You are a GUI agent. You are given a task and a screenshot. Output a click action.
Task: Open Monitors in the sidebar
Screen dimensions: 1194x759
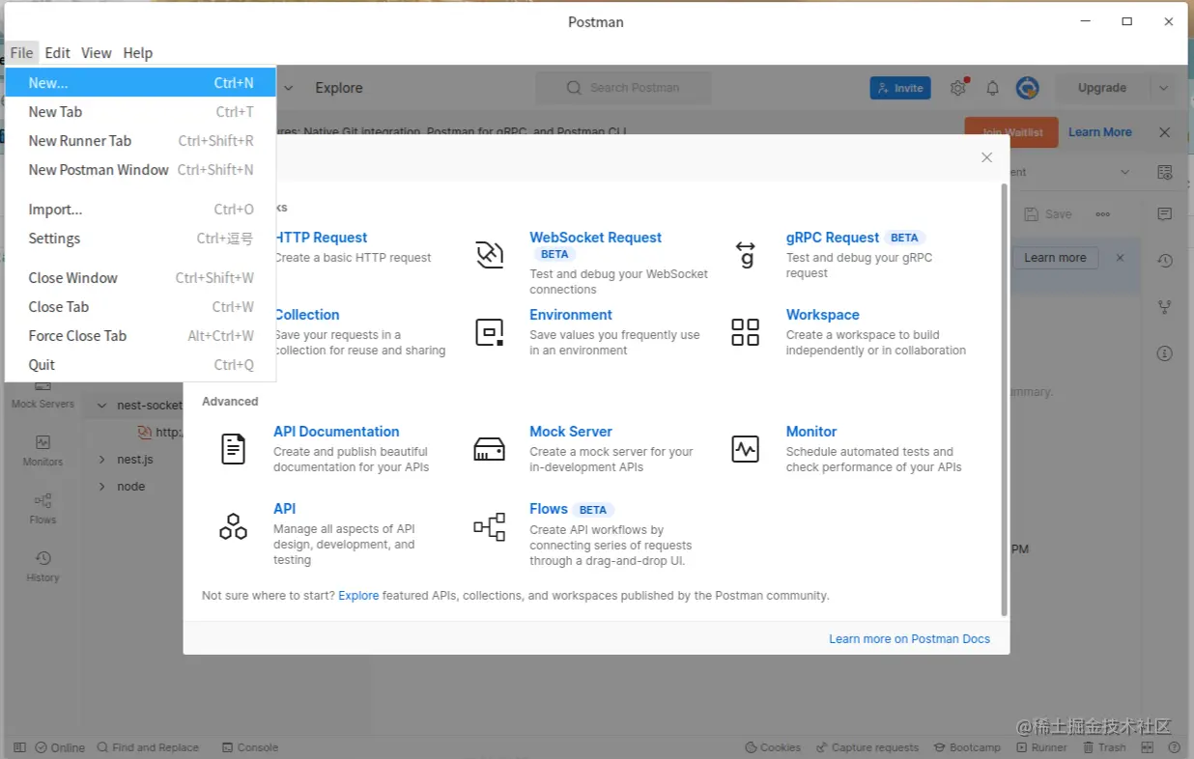(x=43, y=451)
